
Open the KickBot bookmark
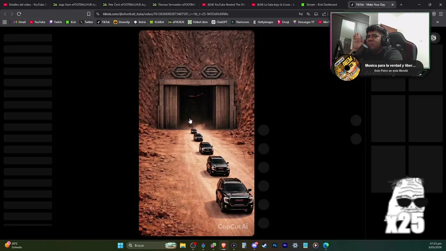click(157, 22)
